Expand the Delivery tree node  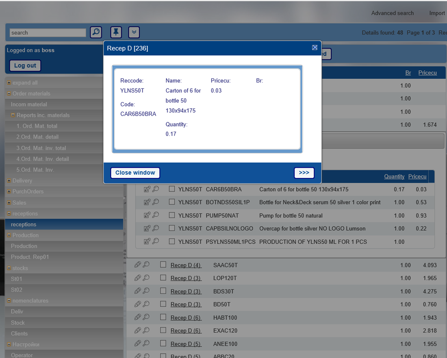pyautogui.click(x=9, y=181)
